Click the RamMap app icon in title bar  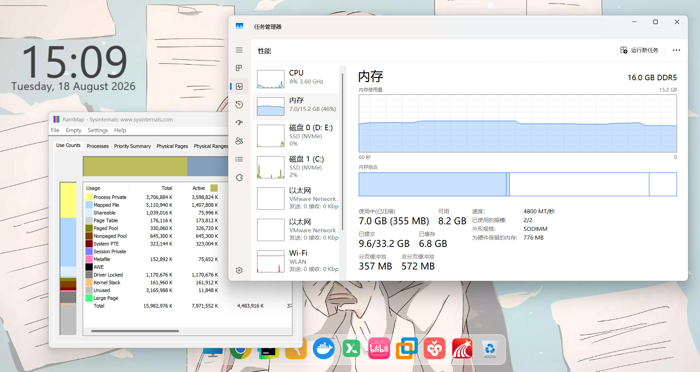coord(57,119)
